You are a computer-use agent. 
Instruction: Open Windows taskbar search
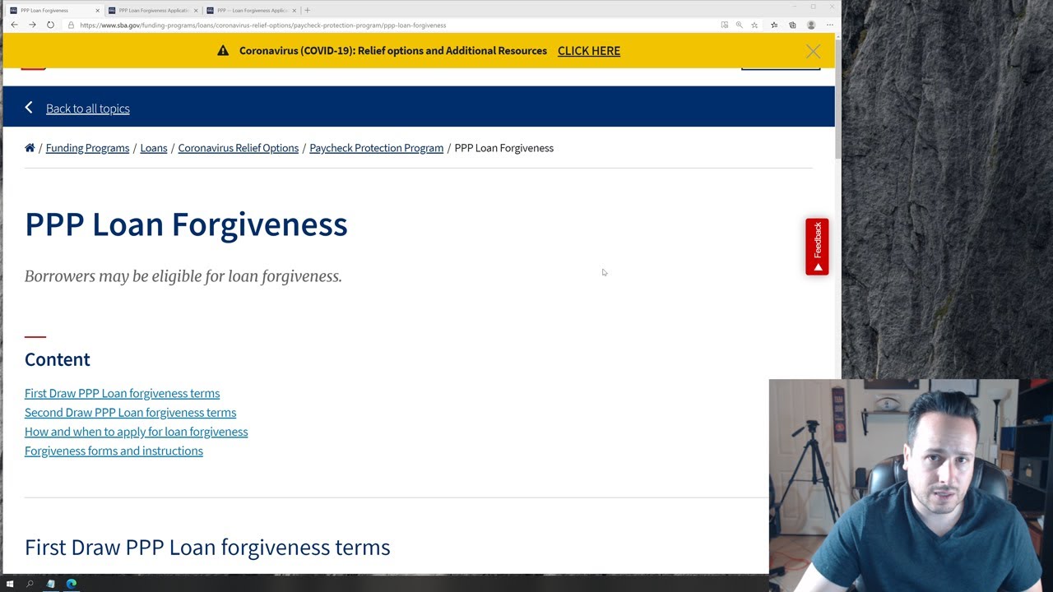(30, 584)
